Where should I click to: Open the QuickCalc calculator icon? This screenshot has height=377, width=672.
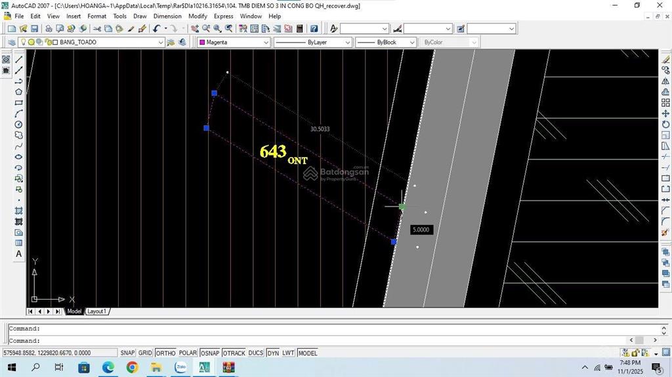pos(300,29)
